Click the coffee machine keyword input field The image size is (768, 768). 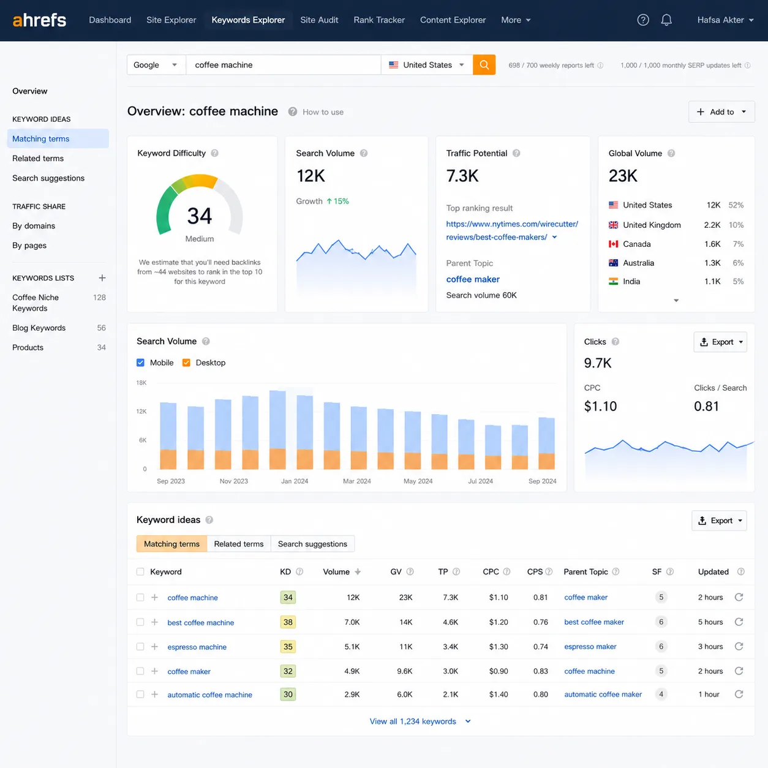(284, 65)
